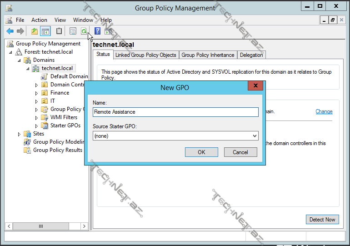Click the GPO Name text field
Screen dimensions: 350x246
(x=175, y=112)
